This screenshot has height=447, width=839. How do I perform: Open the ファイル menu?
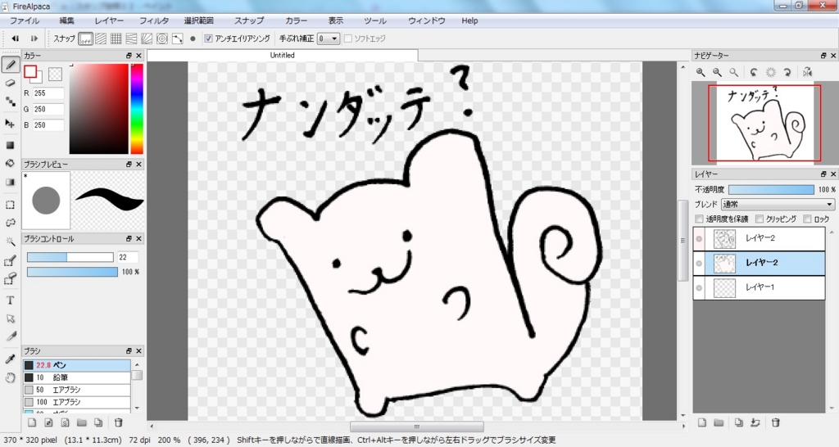25,20
